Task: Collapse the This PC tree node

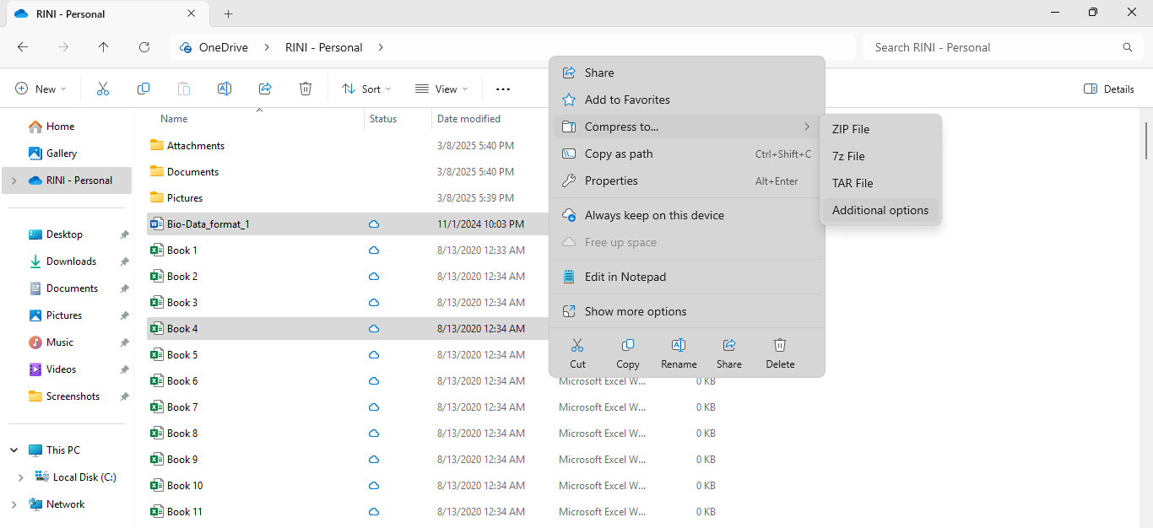Action: point(14,450)
